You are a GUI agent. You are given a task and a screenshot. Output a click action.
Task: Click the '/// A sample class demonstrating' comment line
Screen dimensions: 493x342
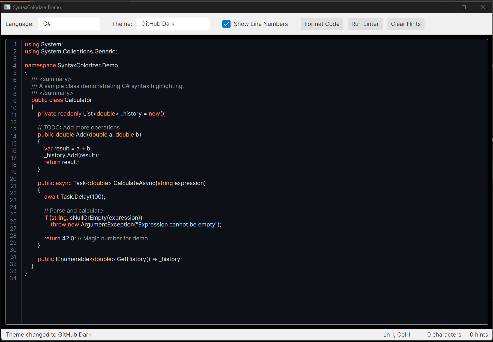tap(107, 86)
